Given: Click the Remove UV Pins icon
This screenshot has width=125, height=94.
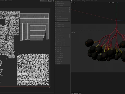Looking at the screenshot, I should click(x=56, y=3).
